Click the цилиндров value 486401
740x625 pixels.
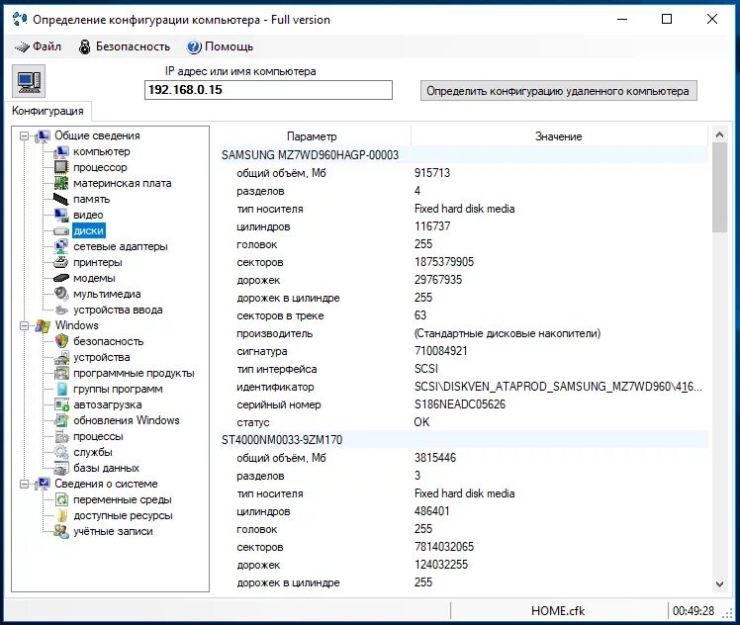pos(431,511)
